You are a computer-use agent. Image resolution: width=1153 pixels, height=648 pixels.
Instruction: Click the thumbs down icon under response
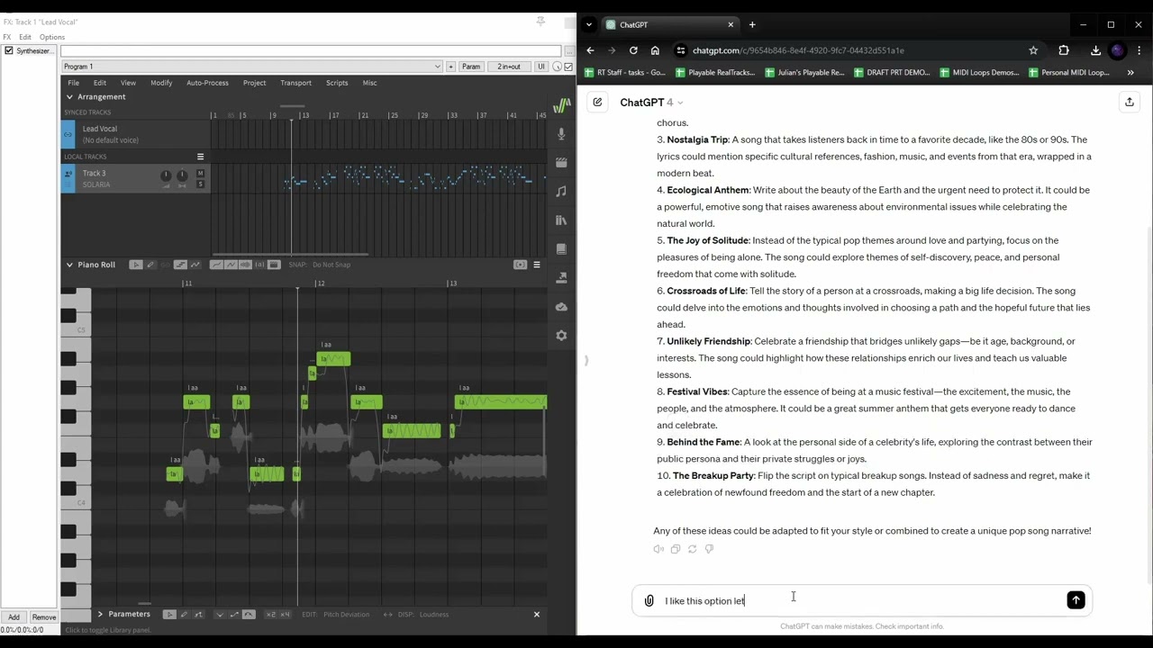[709, 549]
